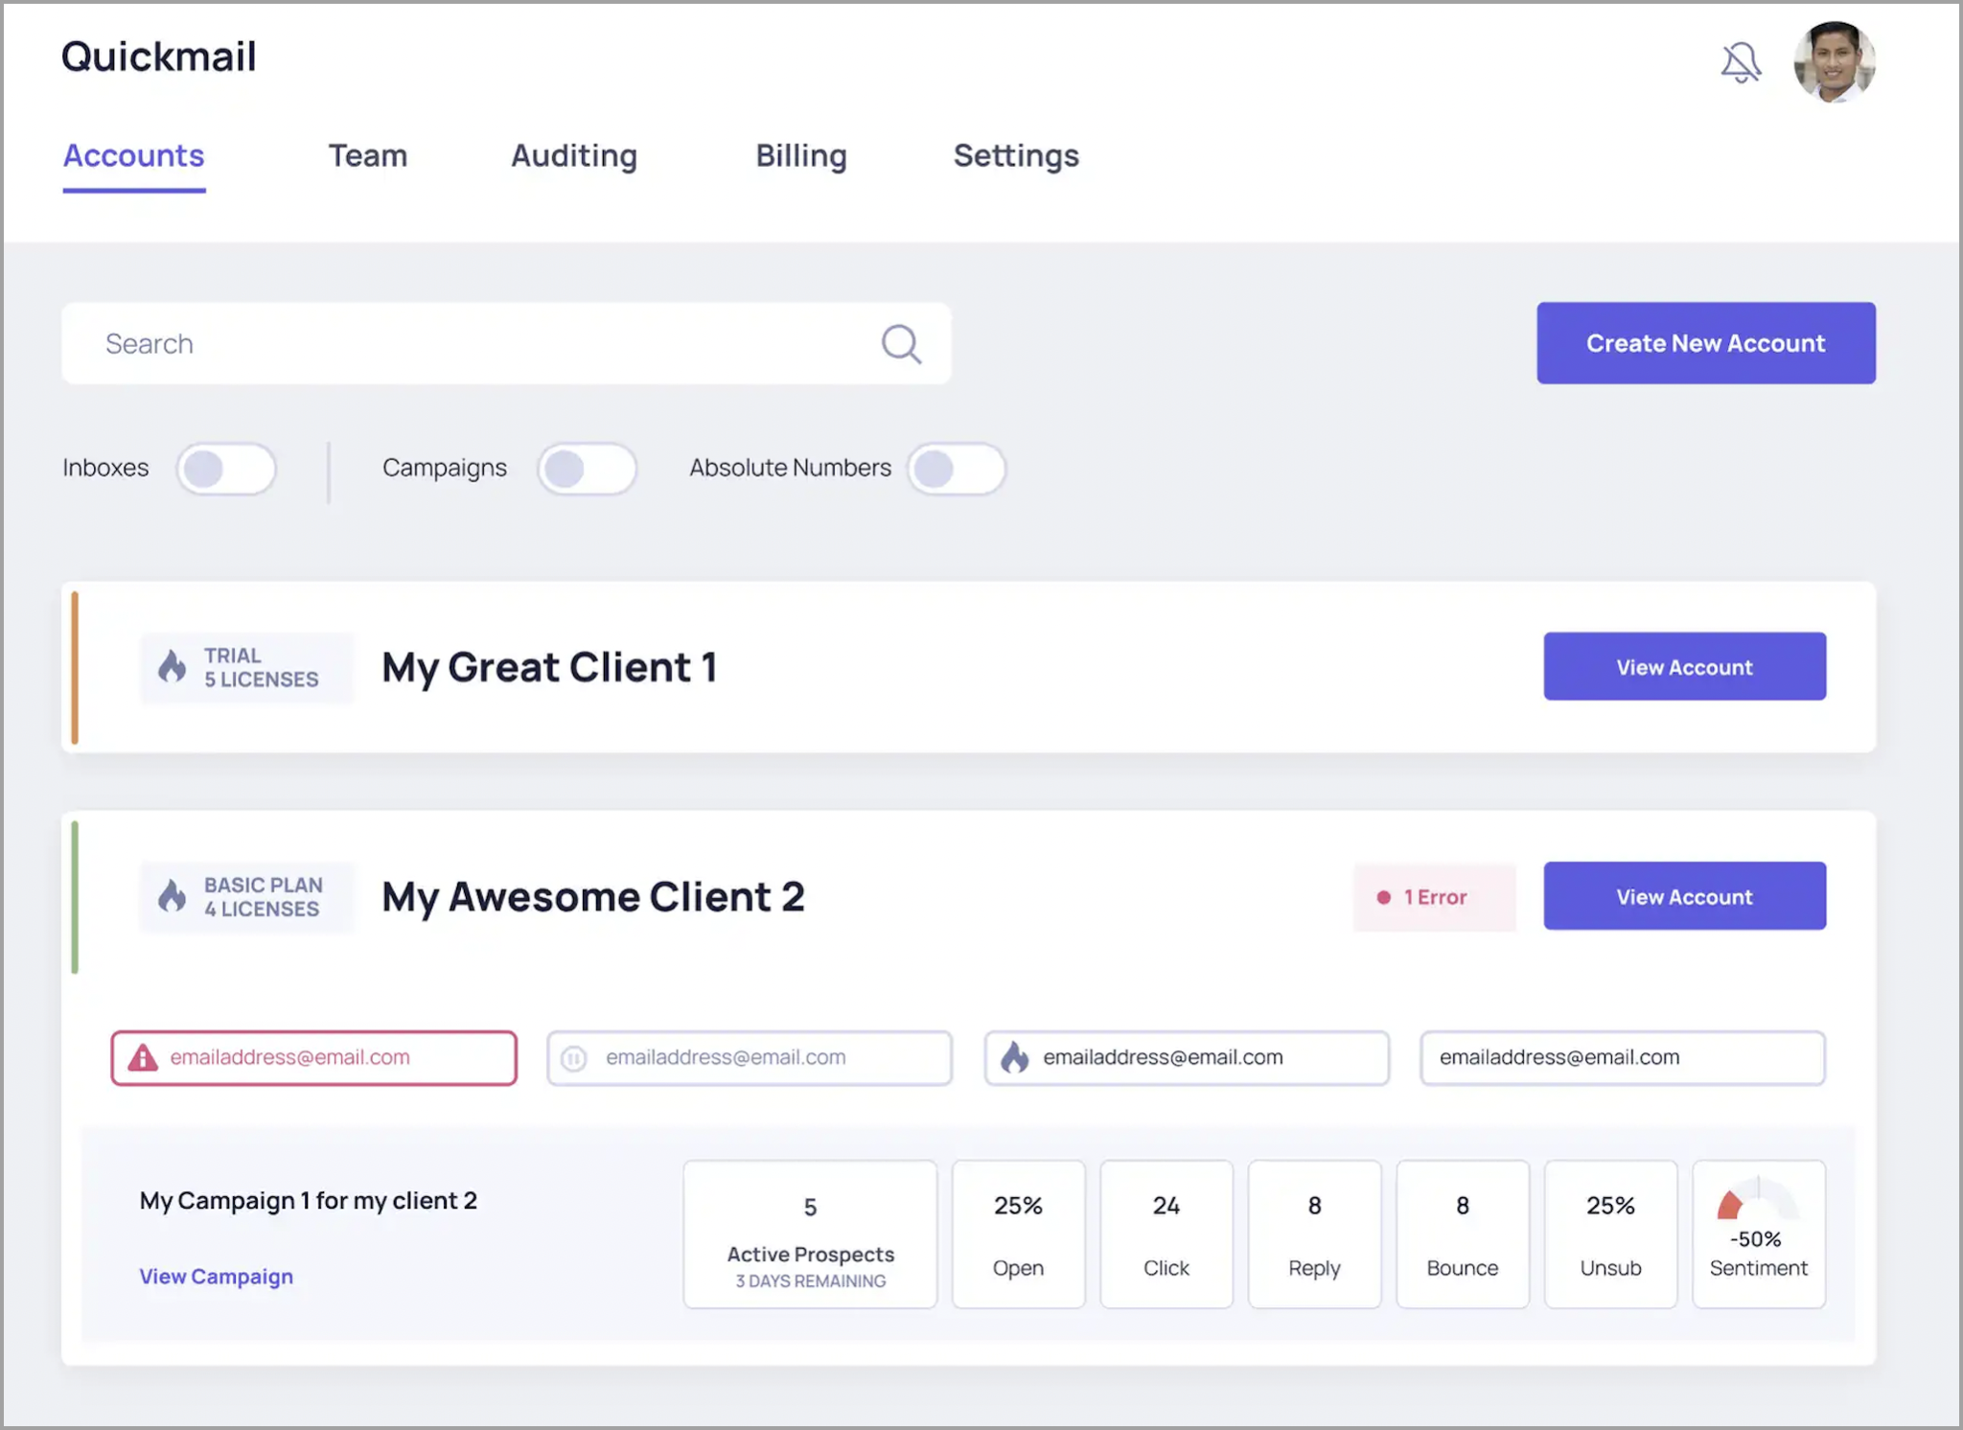
Task: Turn on Absolute Numbers toggle
Action: tap(956, 469)
